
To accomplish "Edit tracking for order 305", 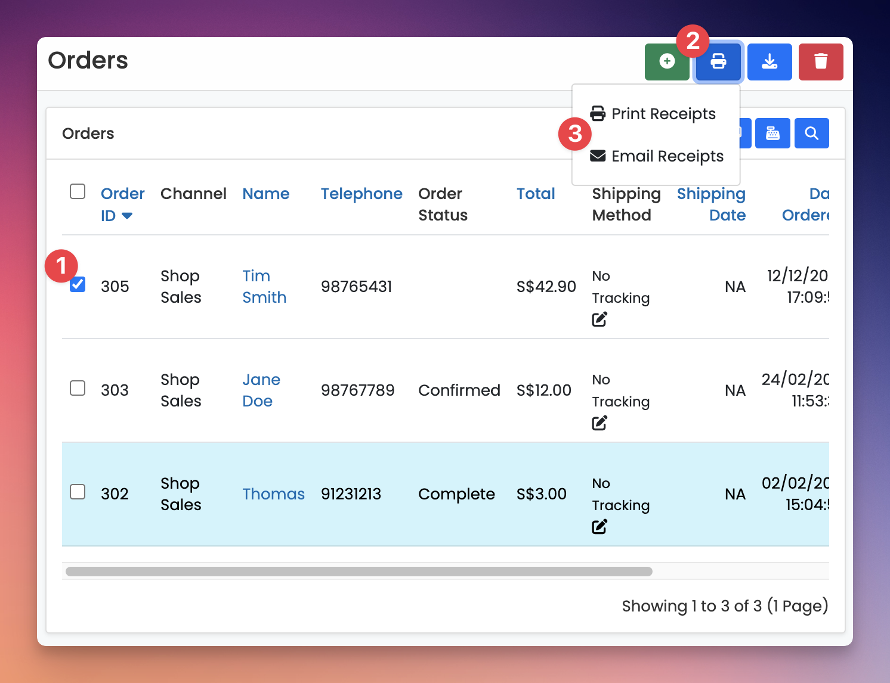I will tap(599, 319).
